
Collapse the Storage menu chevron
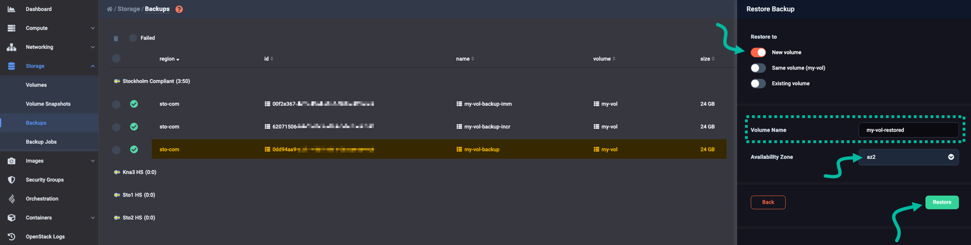(93, 66)
